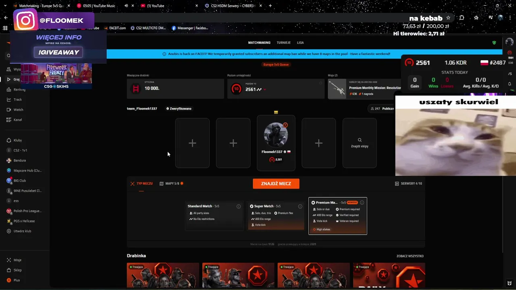The image size is (516, 290).
Task: Open user avatar at top right
Action: 509,42
